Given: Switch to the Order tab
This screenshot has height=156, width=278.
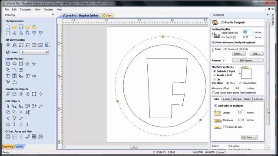Looking at the screenshot, I should pyautogui.click(x=247, y=99).
